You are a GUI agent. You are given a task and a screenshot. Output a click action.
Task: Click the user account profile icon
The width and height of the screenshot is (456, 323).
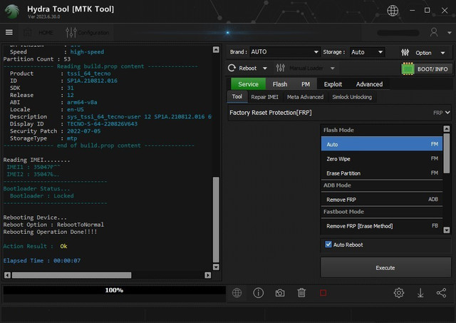434,32
